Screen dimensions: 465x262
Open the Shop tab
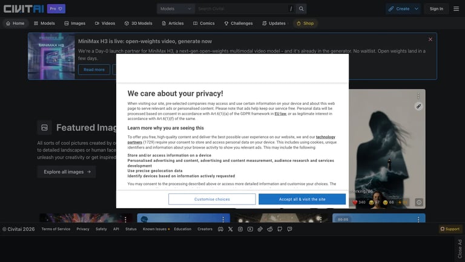pyautogui.click(x=305, y=23)
